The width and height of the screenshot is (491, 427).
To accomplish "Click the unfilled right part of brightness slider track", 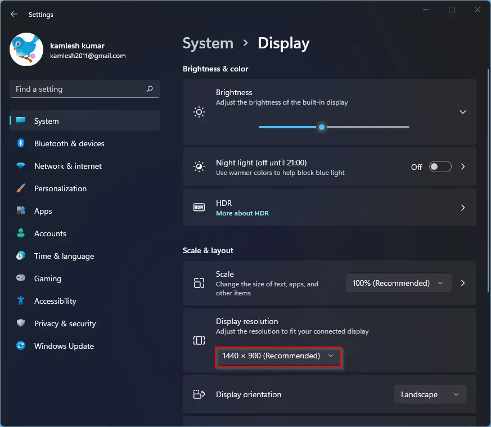I will tap(367, 127).
